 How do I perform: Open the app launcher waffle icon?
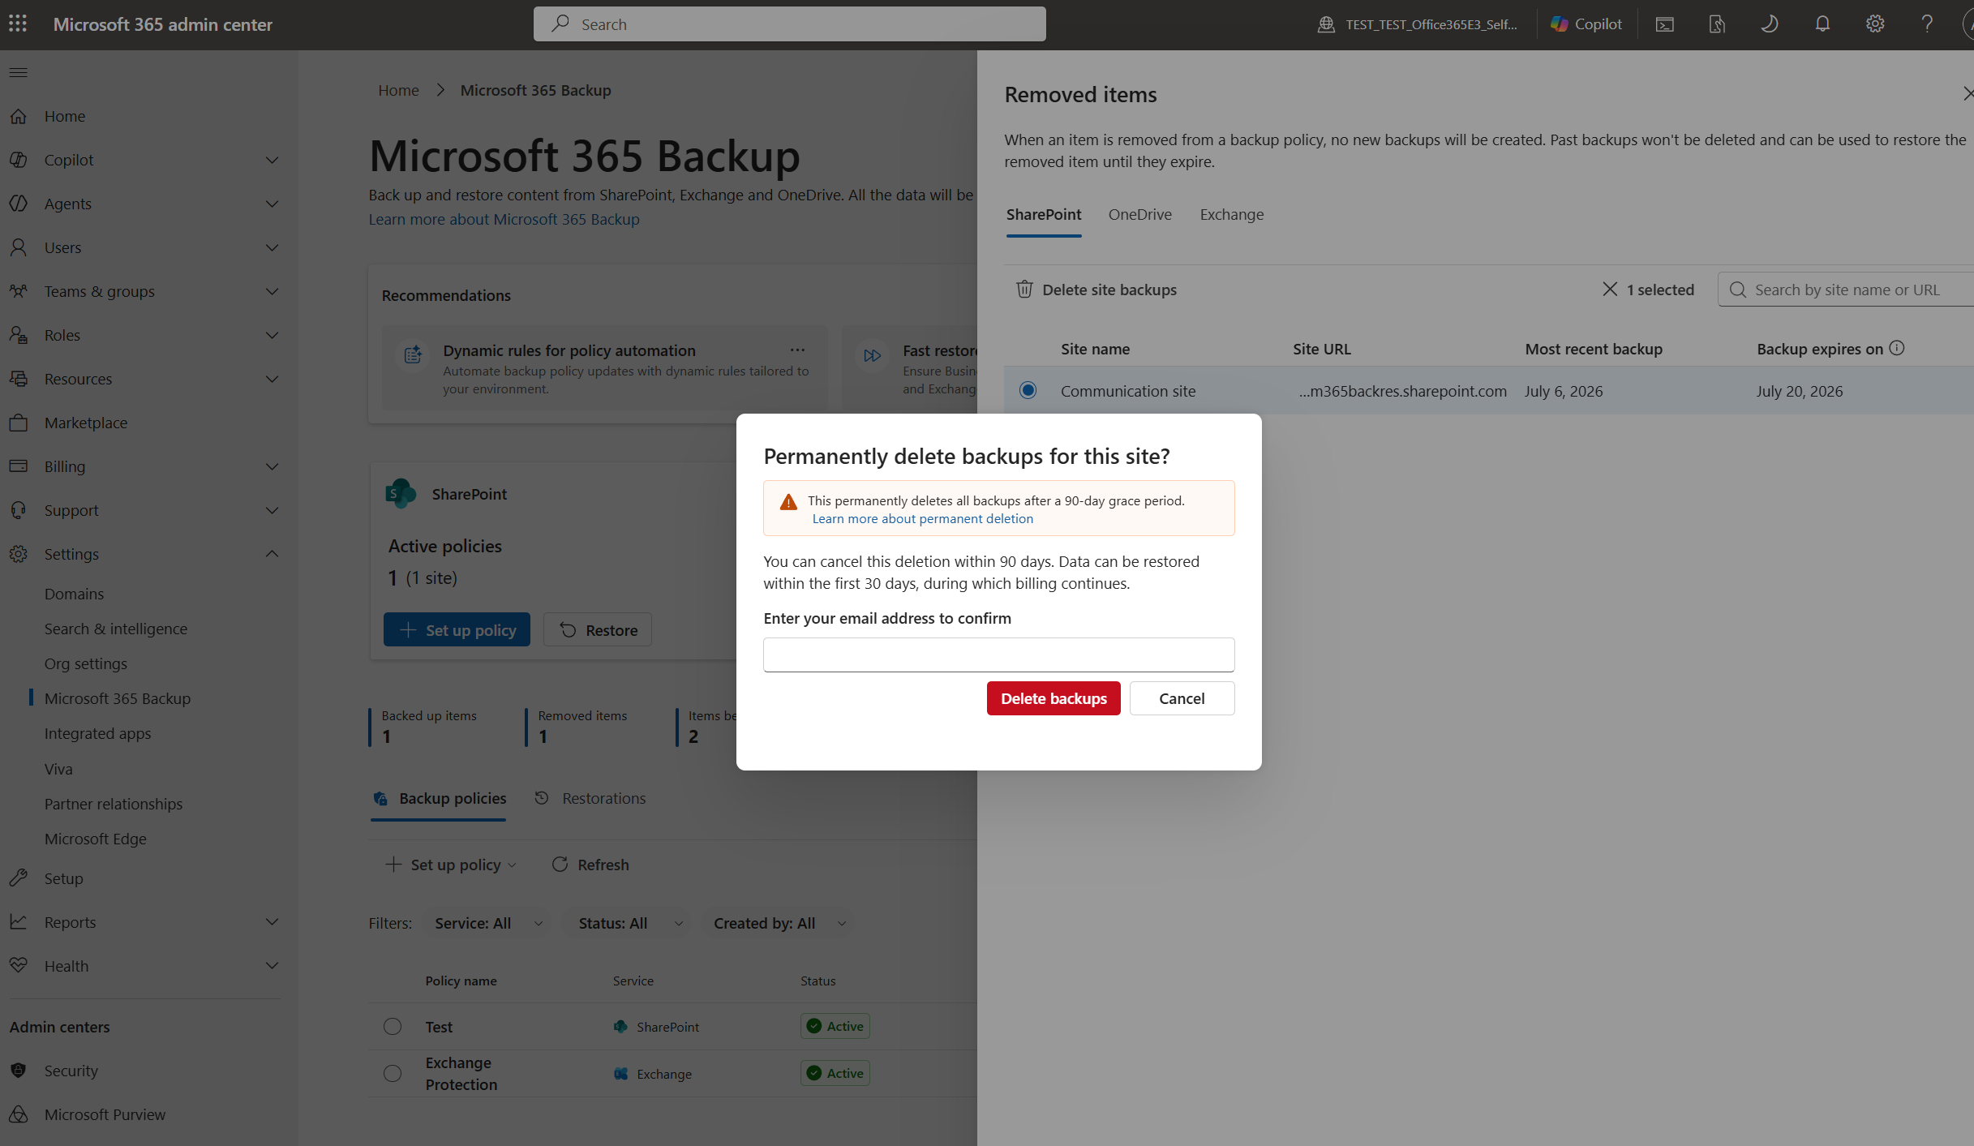click(18, 24)
